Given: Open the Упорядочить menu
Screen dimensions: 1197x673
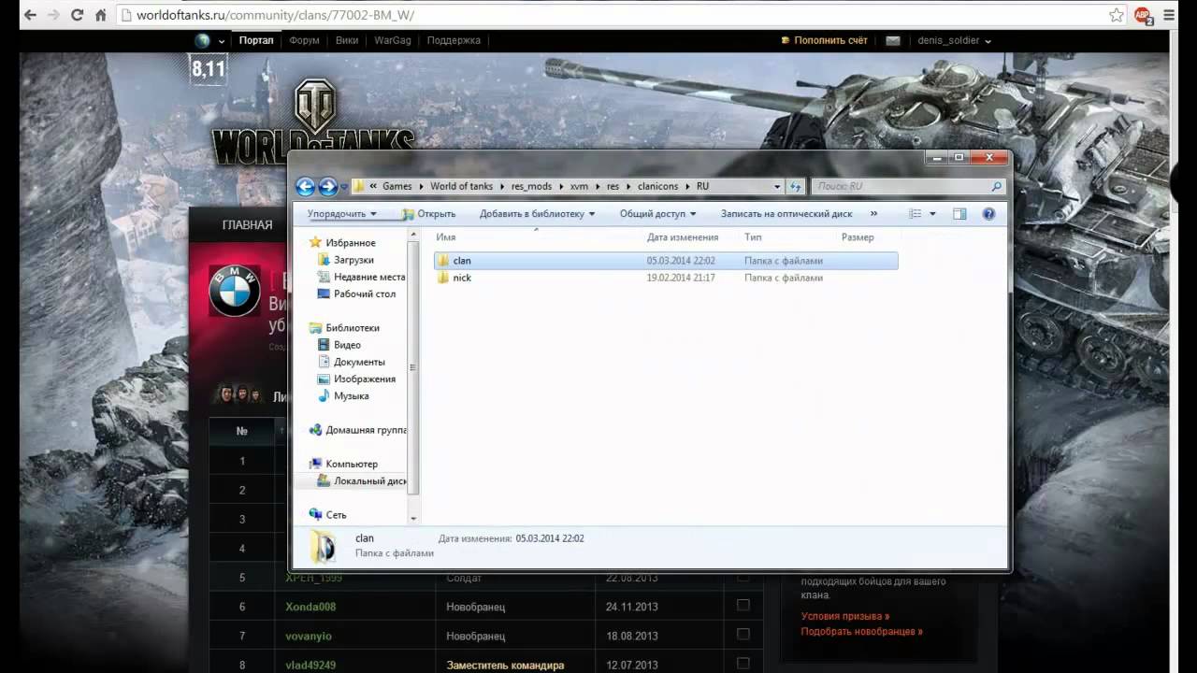Looking at the screenshot, I should tap(342, 214).
